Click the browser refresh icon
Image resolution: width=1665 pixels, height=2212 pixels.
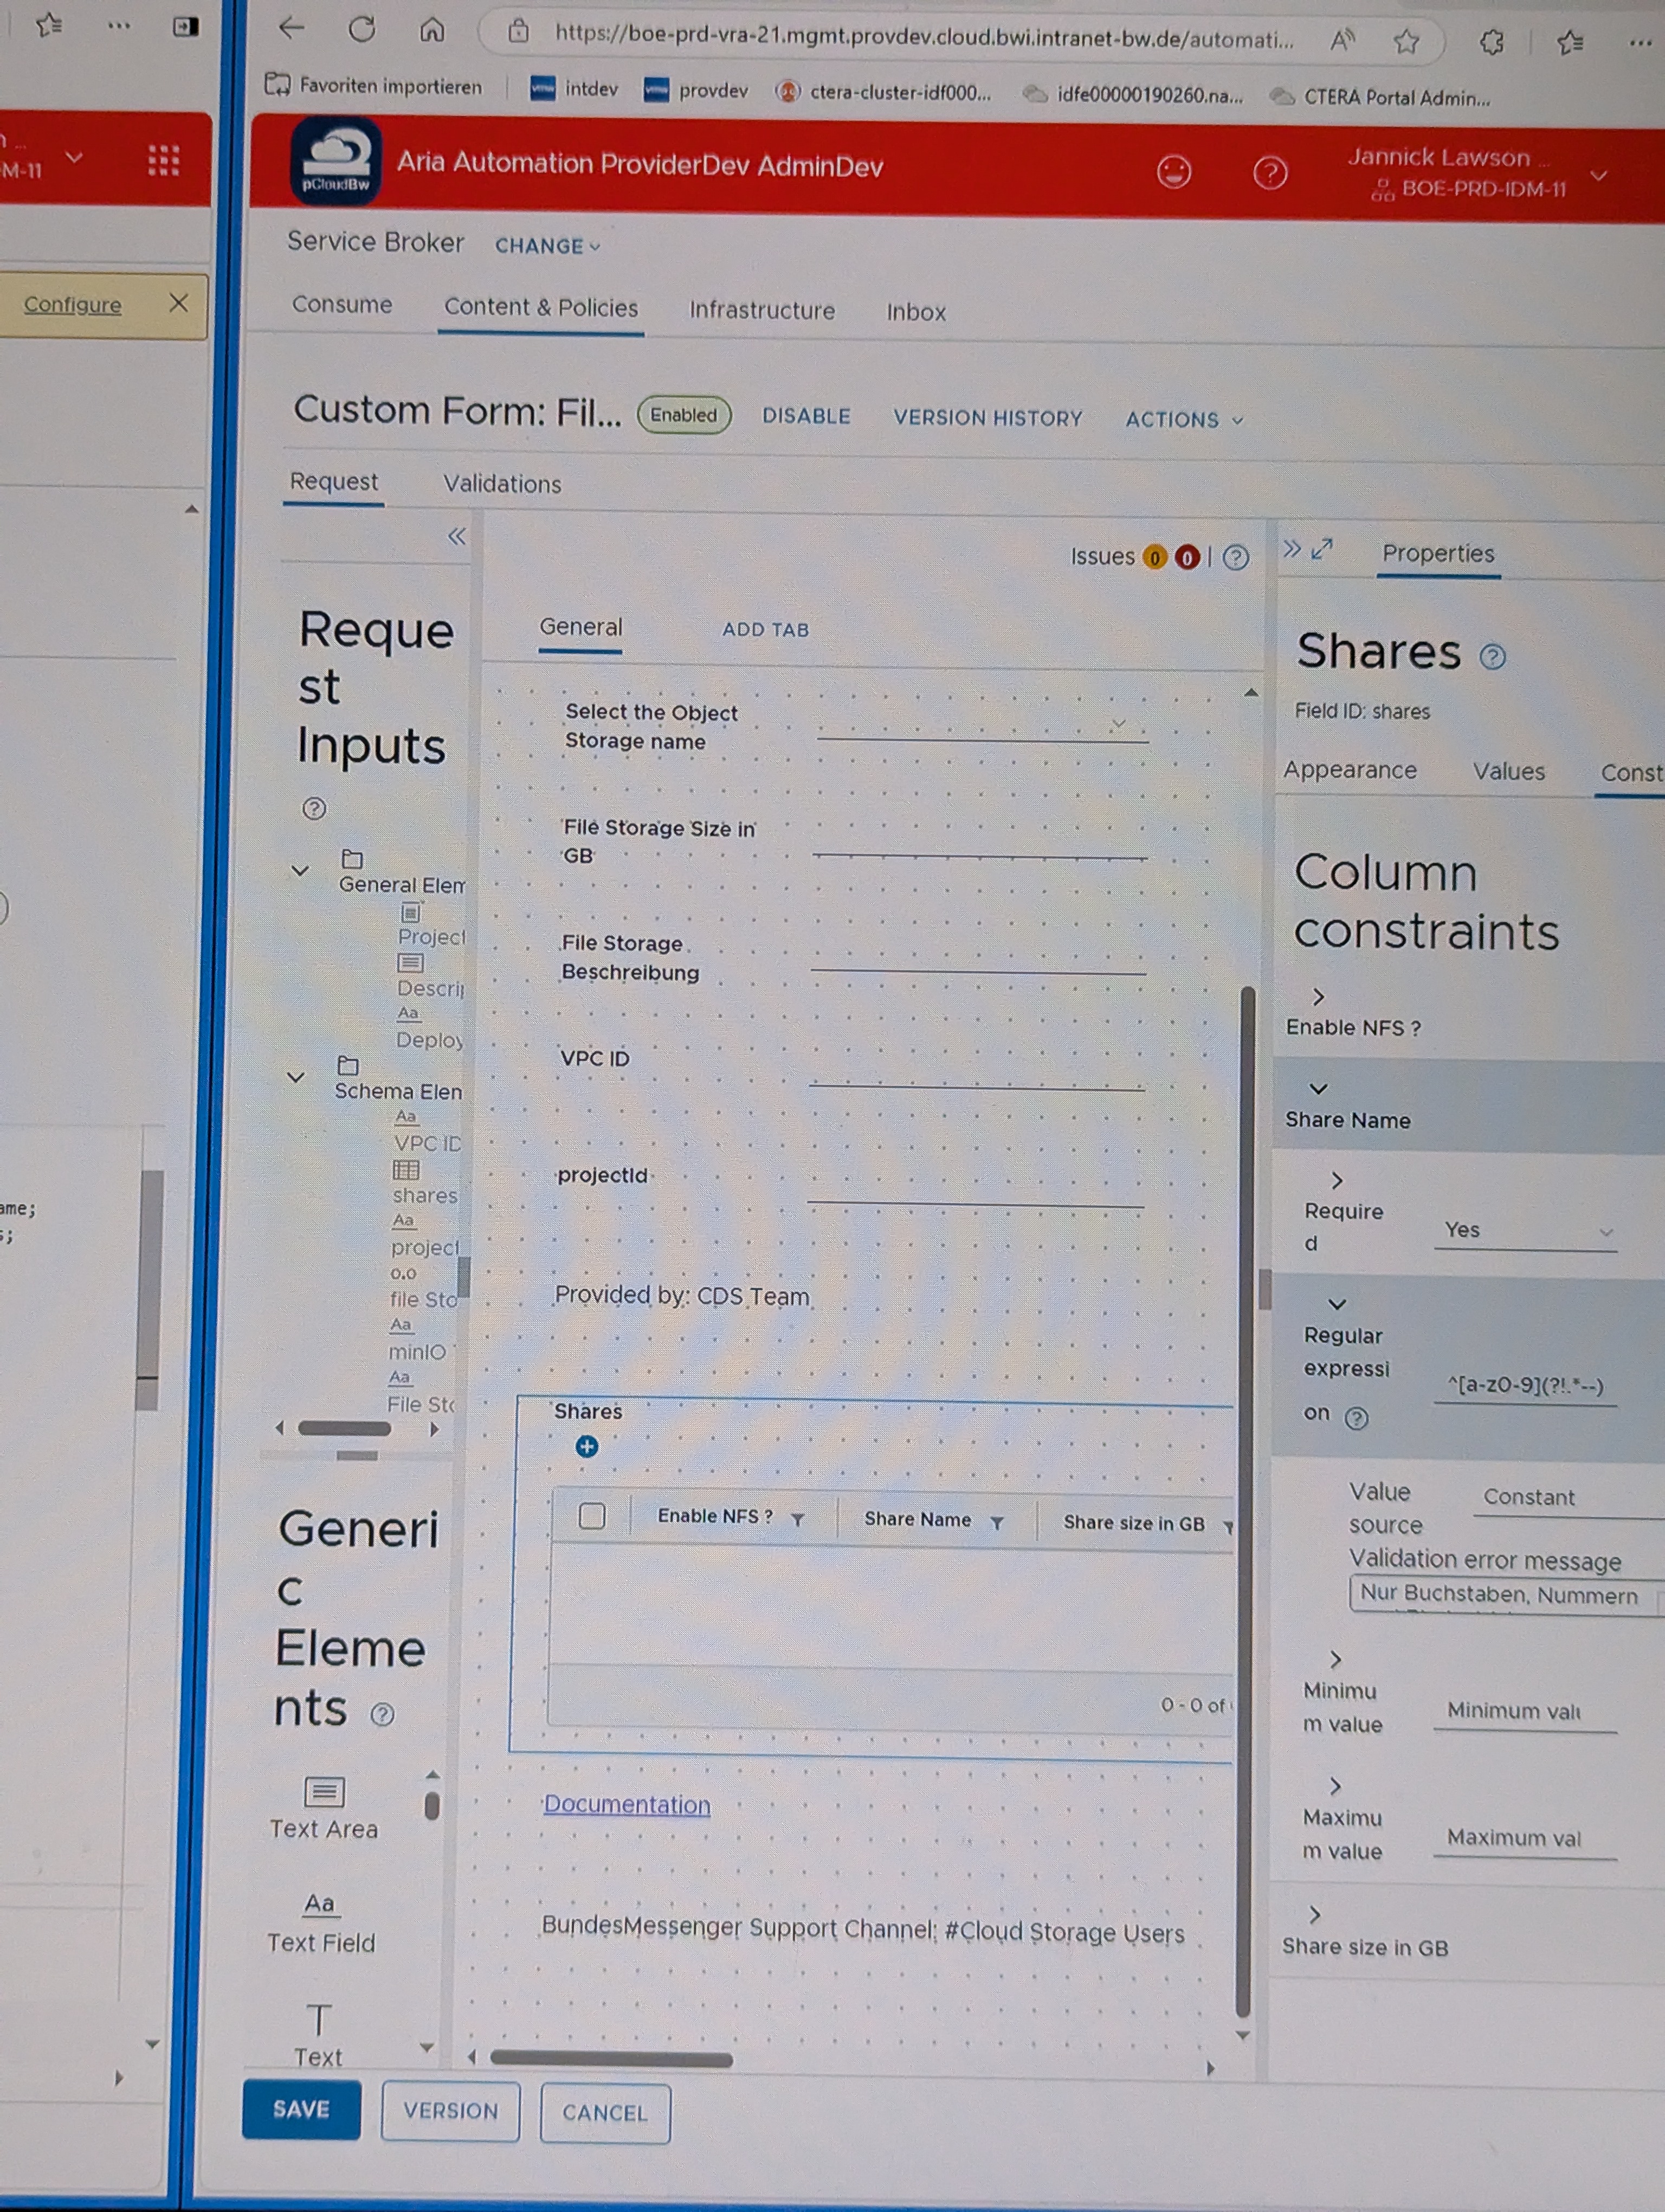tap(362, 30)
